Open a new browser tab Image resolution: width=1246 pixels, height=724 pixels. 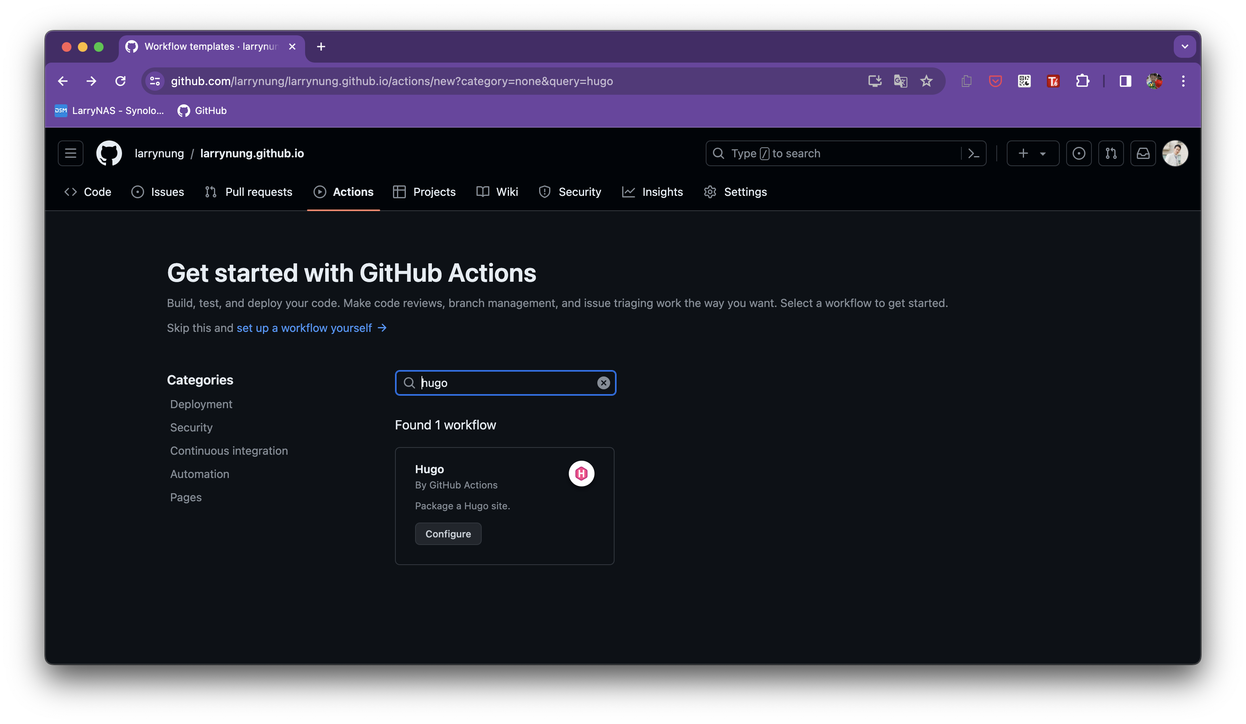point(321,47)
